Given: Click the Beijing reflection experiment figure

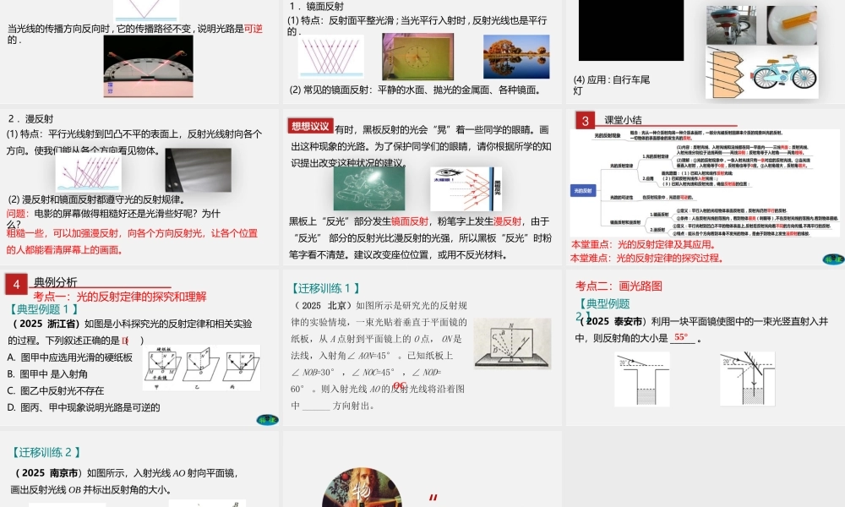Looking at the screenshot, I should 513,344.
